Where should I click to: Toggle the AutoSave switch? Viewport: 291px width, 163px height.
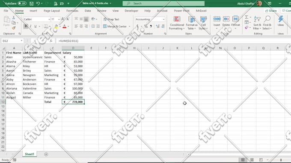(22, 3)
